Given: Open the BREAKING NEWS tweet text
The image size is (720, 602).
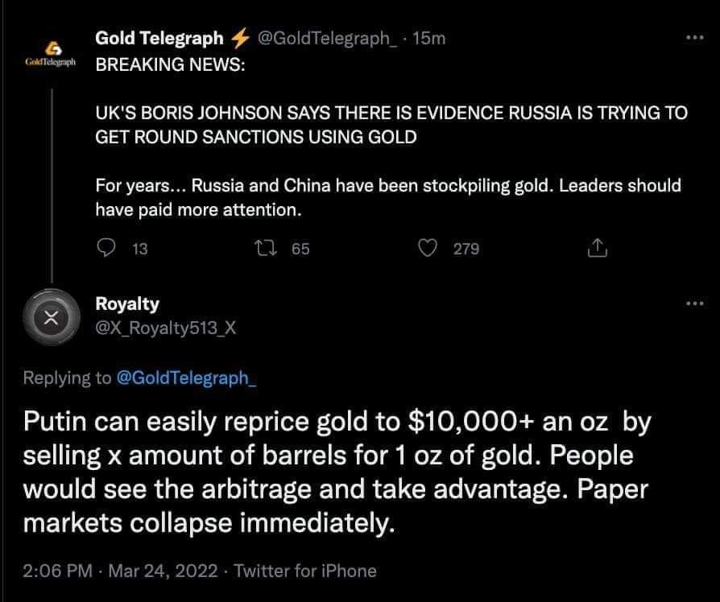Looking at the screenshot, I should 391,125.
